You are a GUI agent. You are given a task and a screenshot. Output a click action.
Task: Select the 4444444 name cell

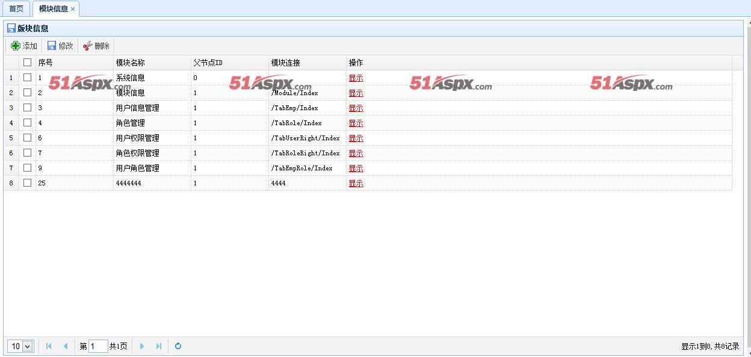click(x=152, y=183)
